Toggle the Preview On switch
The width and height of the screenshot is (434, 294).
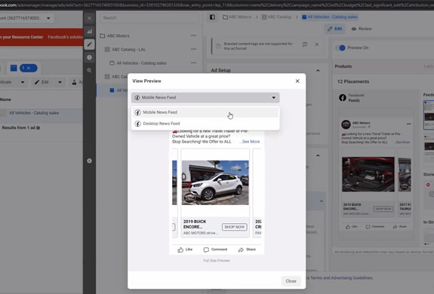(340, 47)
